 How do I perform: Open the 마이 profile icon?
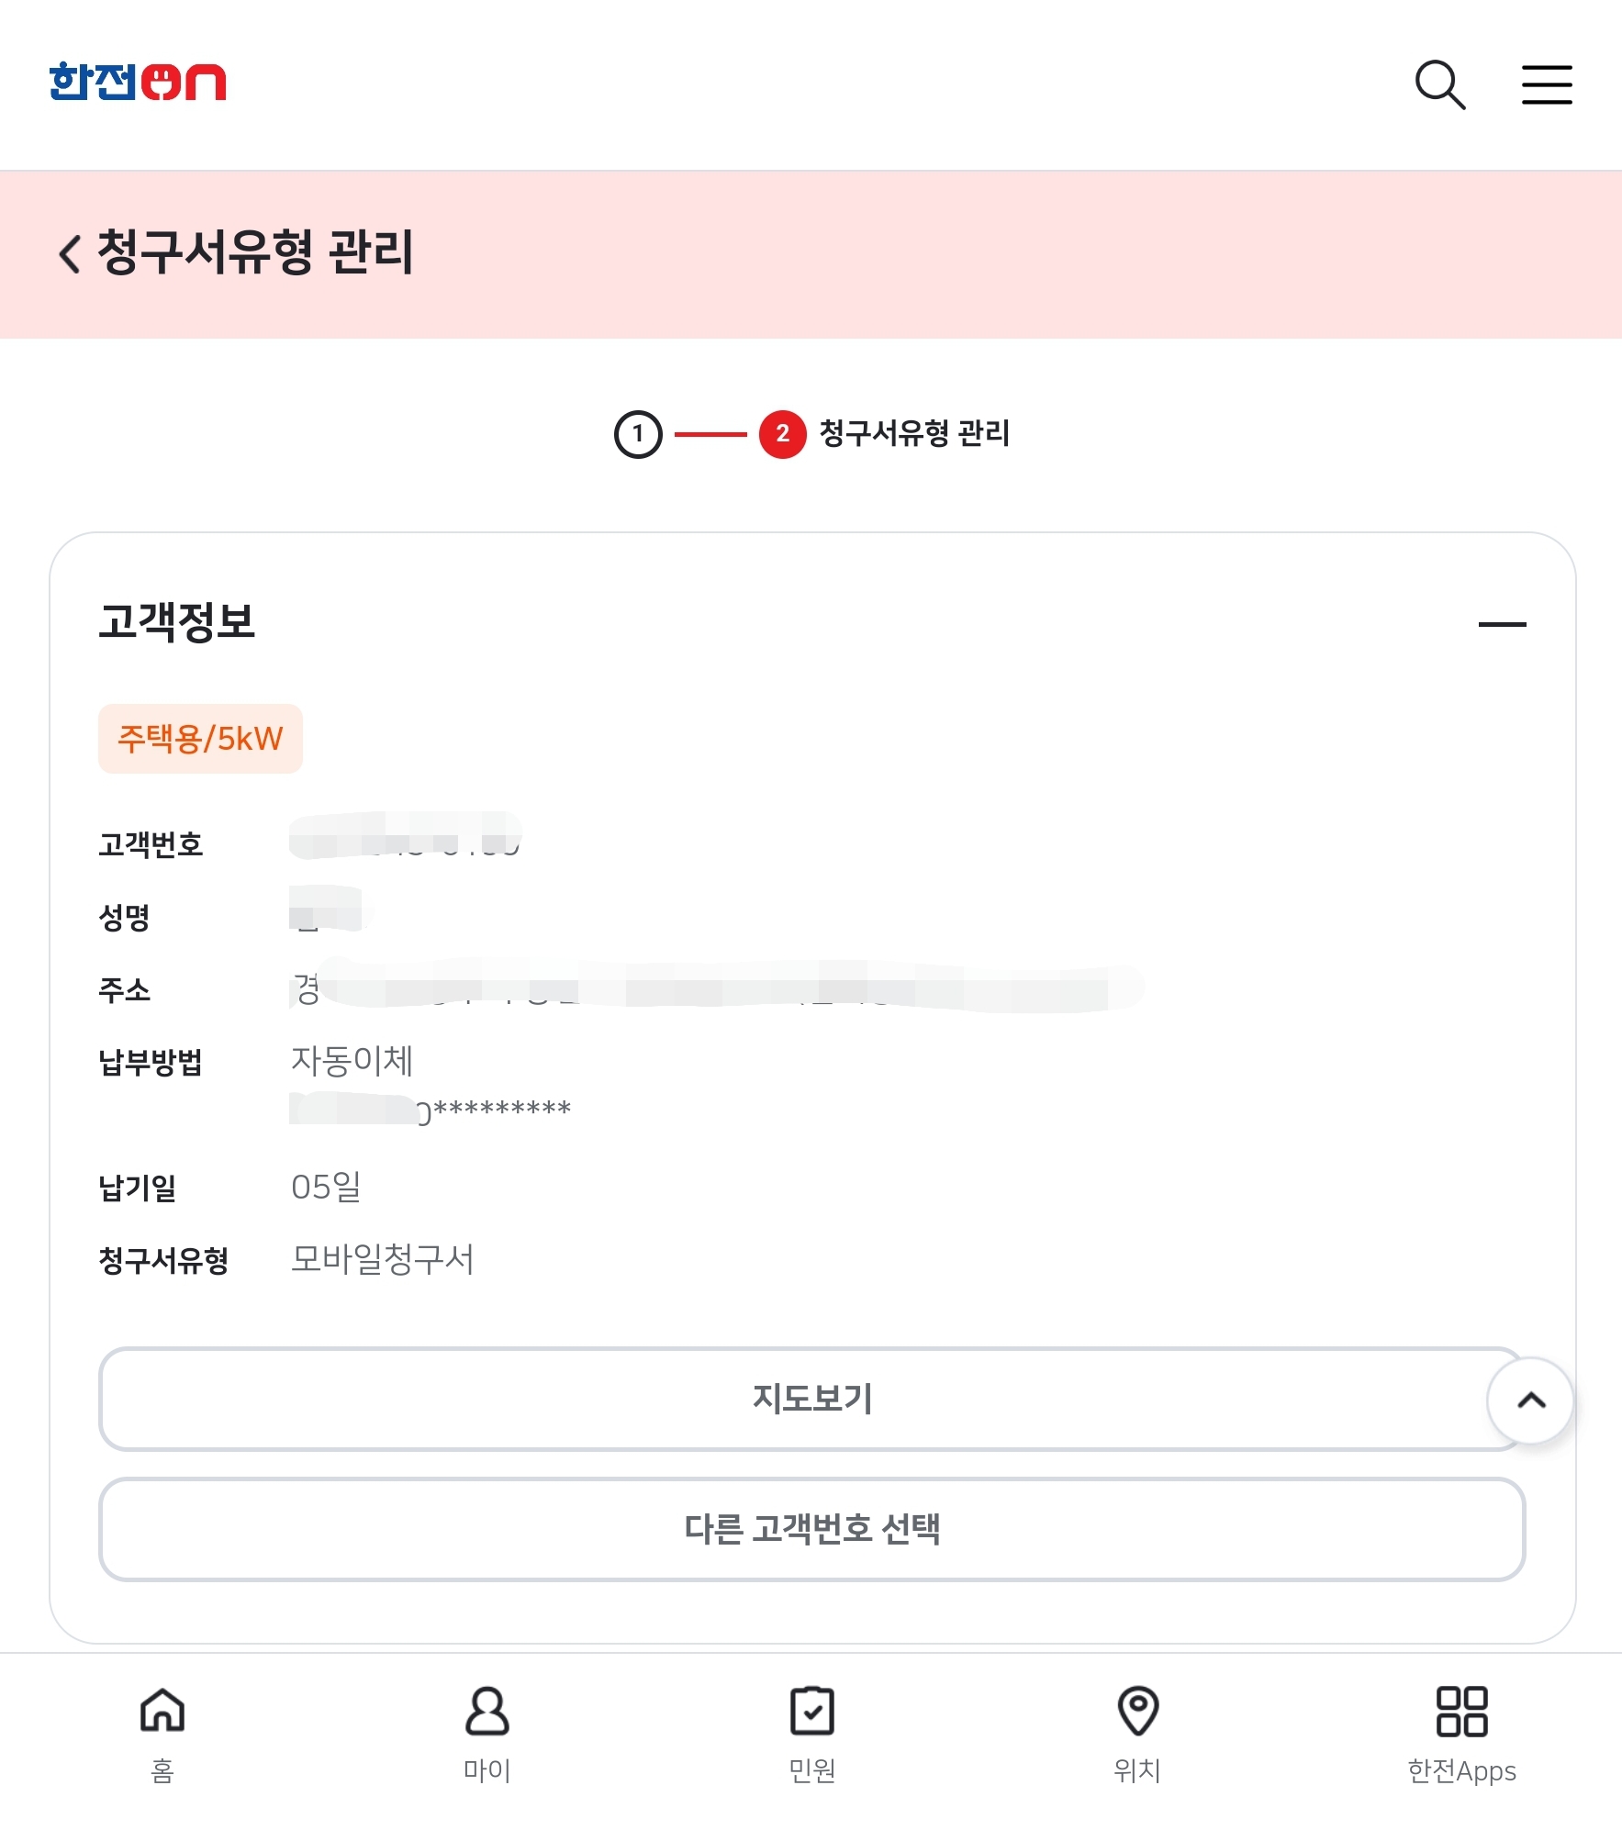(x=487, y=1711)
